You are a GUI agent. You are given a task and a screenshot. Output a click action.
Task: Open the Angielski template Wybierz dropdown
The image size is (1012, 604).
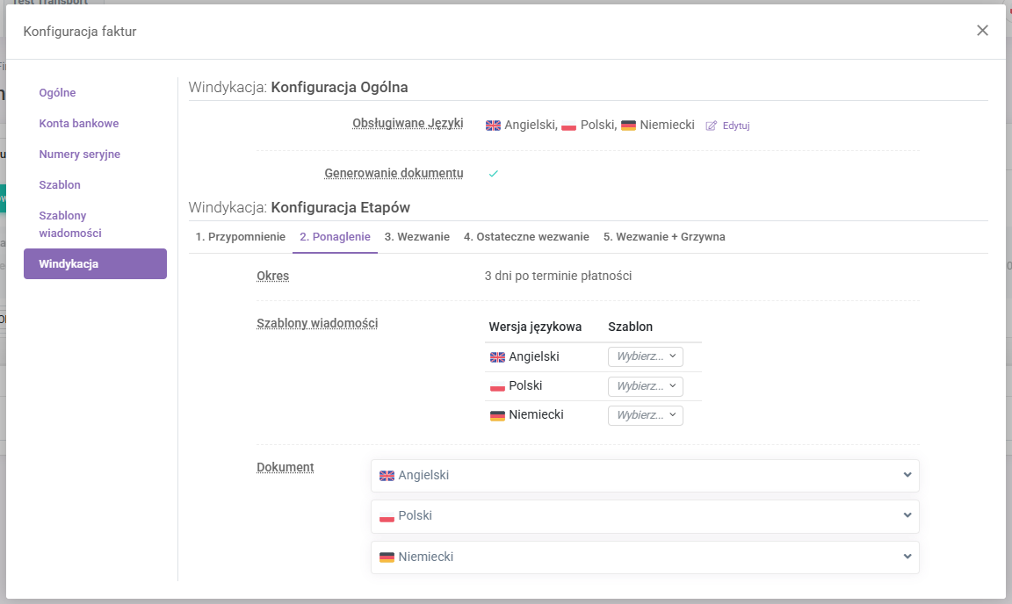click(x=646, y=356)
